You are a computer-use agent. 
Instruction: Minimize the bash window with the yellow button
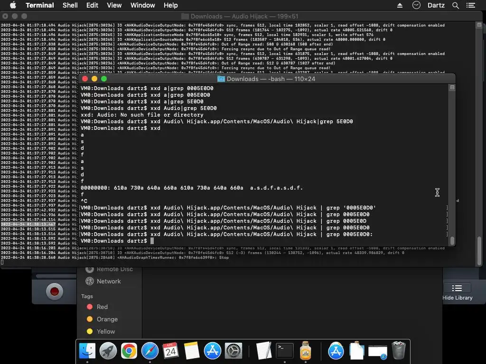[x=94, y=79]
